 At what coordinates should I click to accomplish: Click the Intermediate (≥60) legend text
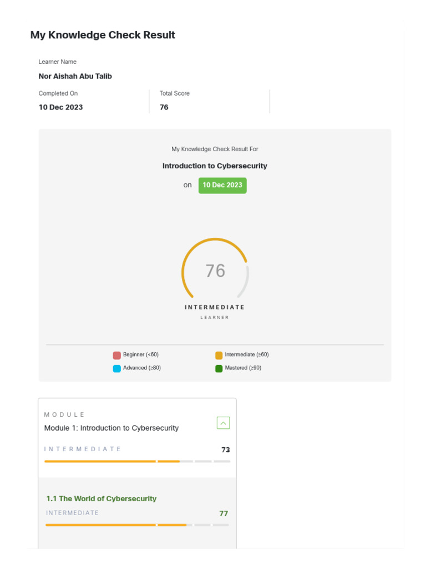pos(247,355)
